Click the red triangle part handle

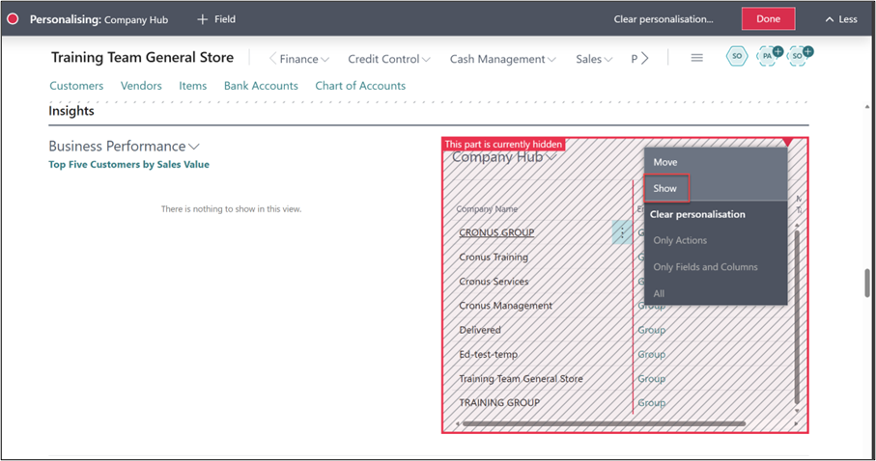[x=787, y=143]
